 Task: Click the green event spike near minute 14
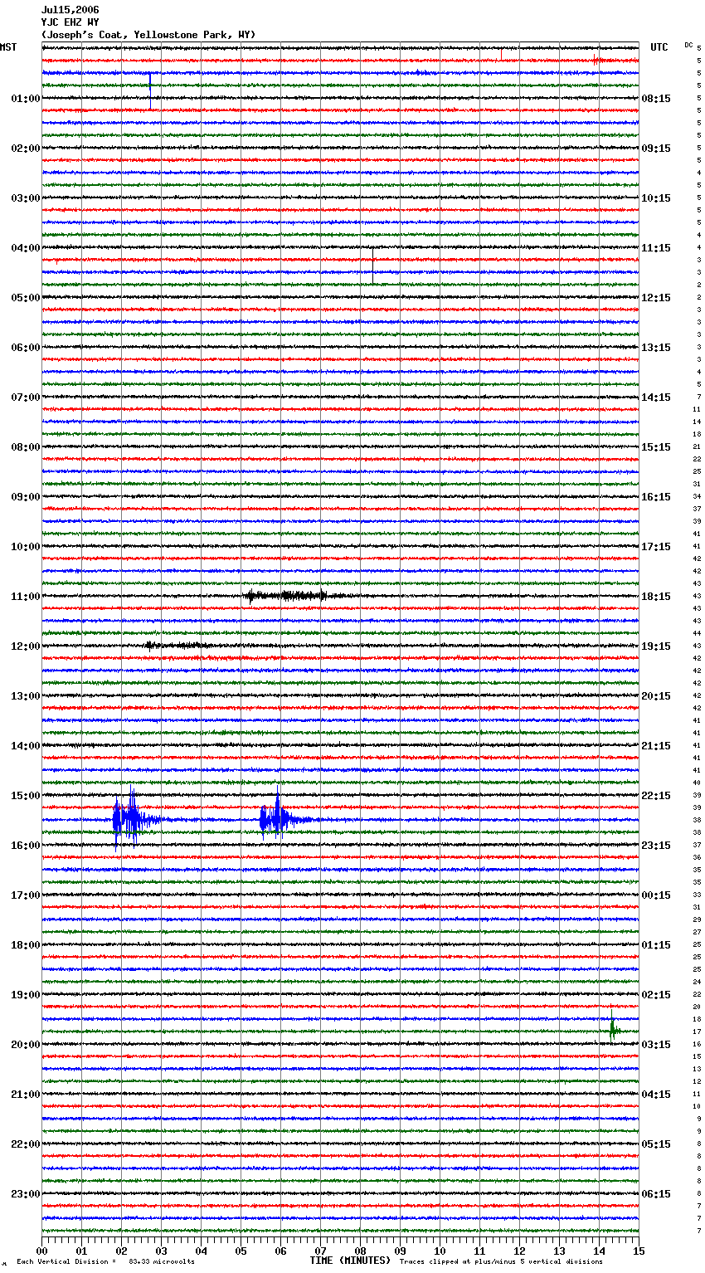tap(614, 1030)
